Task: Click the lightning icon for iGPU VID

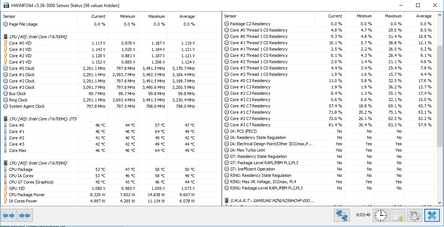Action: [x=5, y=188]
